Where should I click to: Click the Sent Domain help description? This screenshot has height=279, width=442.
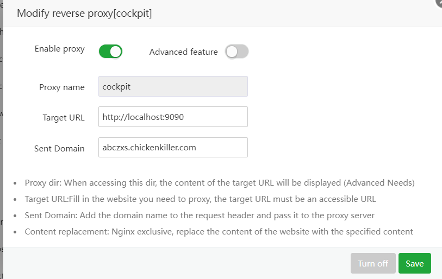coord(200,215)
